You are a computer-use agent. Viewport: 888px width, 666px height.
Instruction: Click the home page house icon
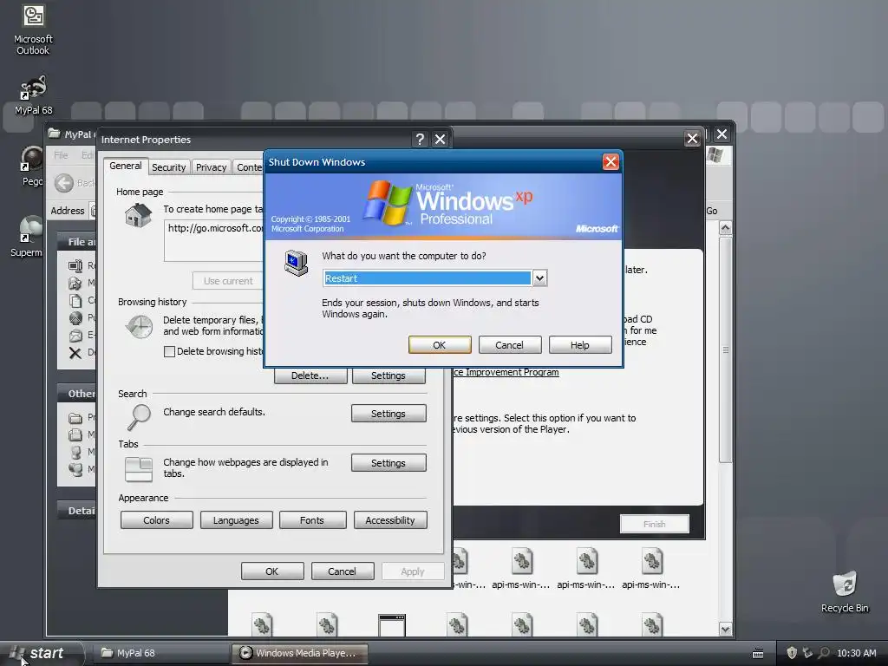(139, 215)
